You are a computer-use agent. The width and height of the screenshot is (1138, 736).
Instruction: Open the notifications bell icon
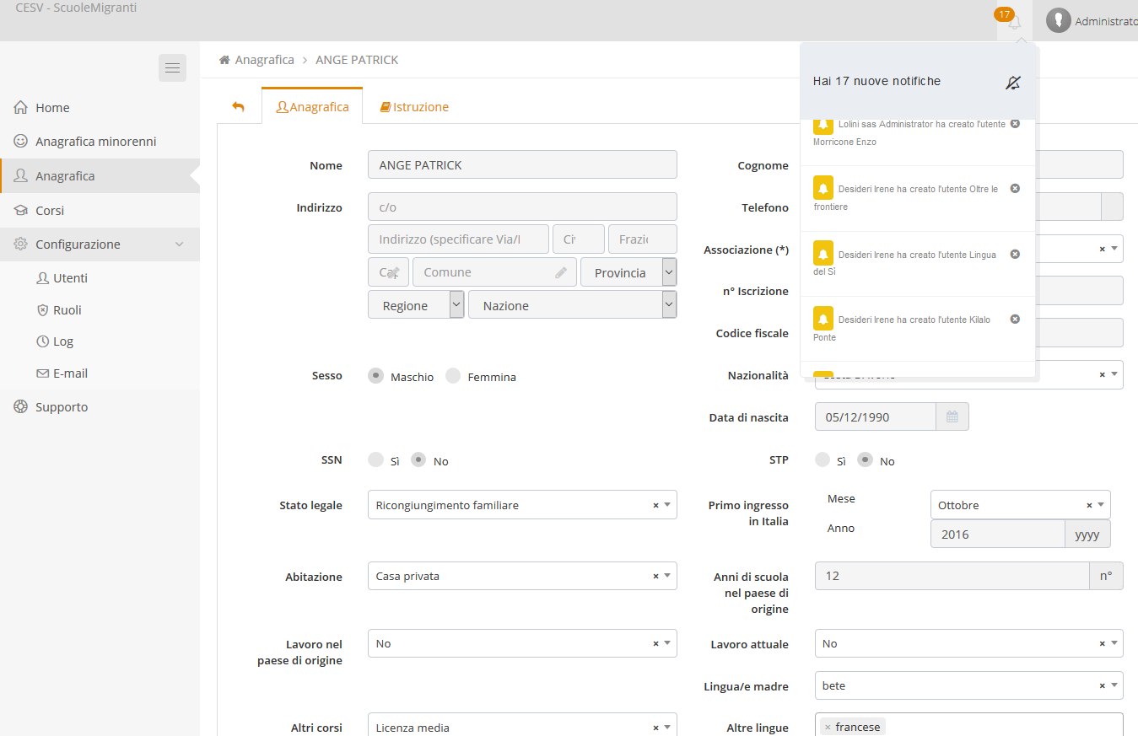(1014, 22)
